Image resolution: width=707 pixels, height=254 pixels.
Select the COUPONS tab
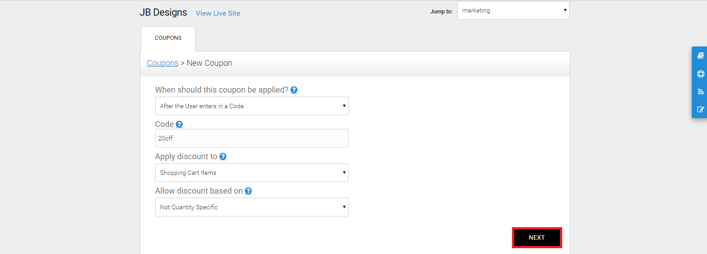pyautogui.click(x=168, y=38)
